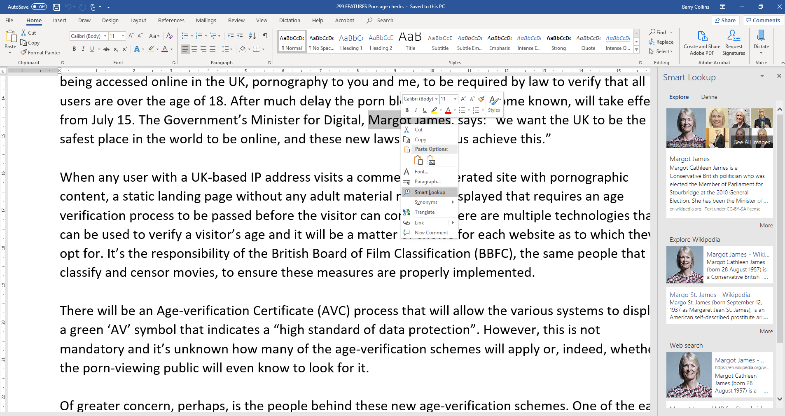Open the Insert ribbon tab
The width and height of the screenshot is (785, 416).
(60, 20)
